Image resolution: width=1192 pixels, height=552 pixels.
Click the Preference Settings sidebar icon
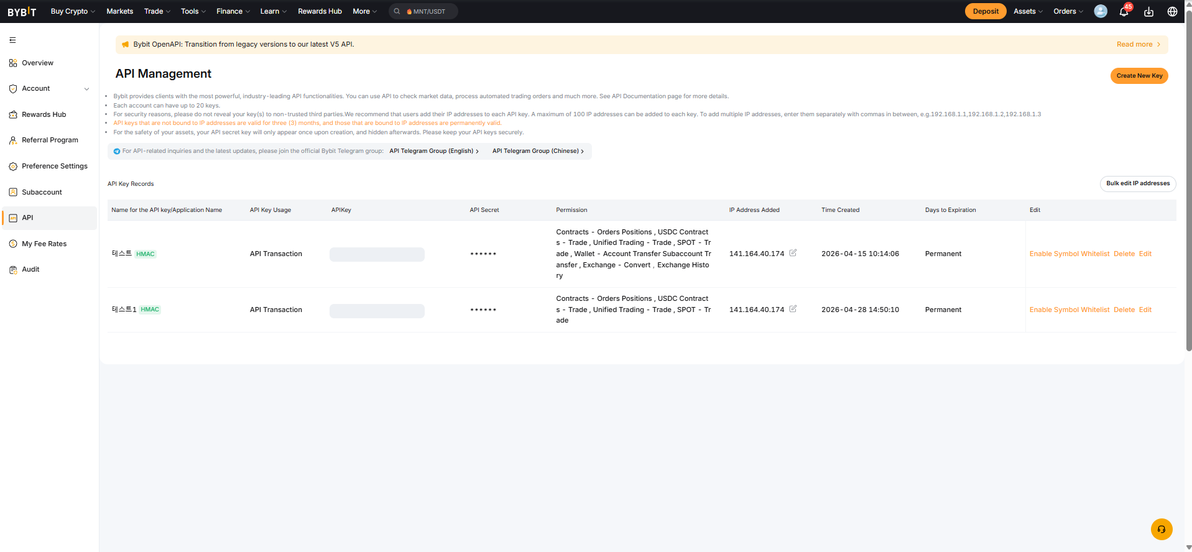[13, 167]
